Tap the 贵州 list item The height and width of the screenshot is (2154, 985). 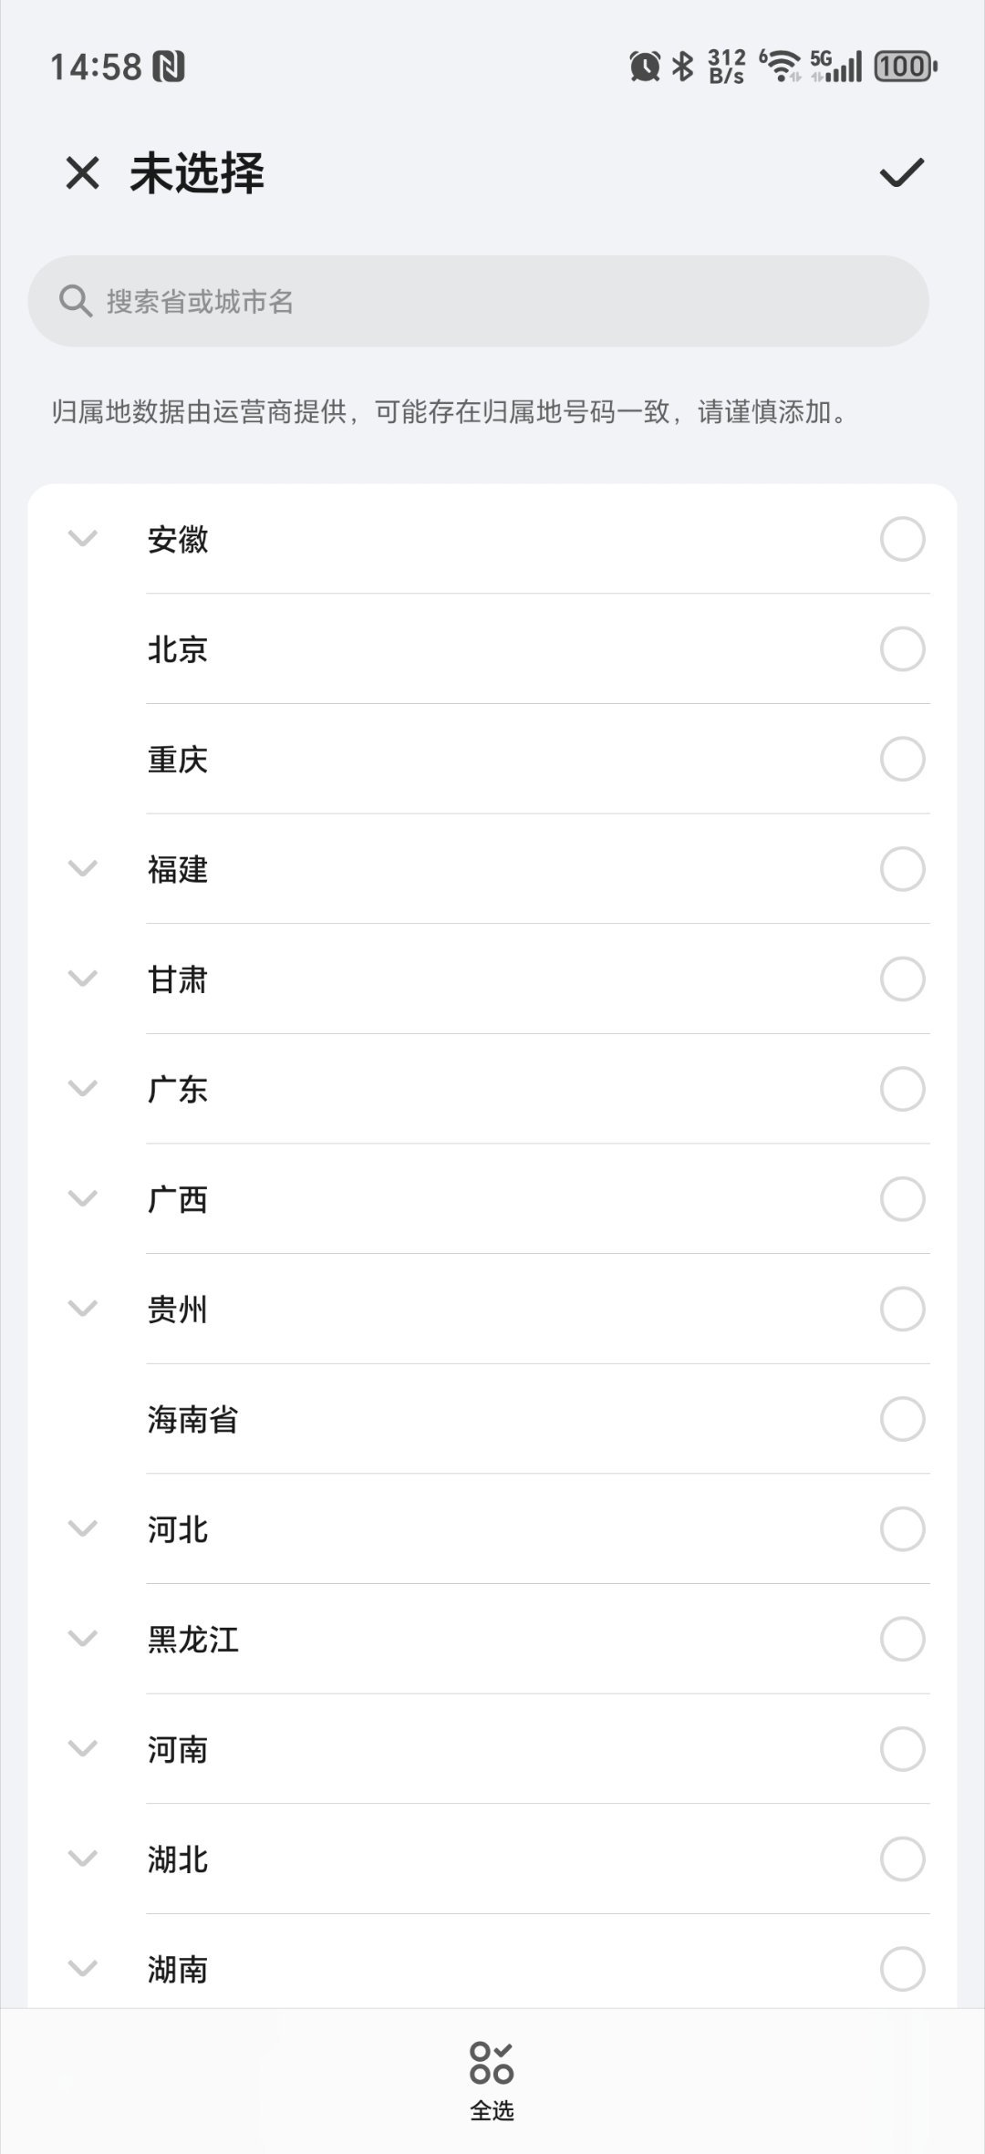pyautogui.click(x=493, y=1309)
